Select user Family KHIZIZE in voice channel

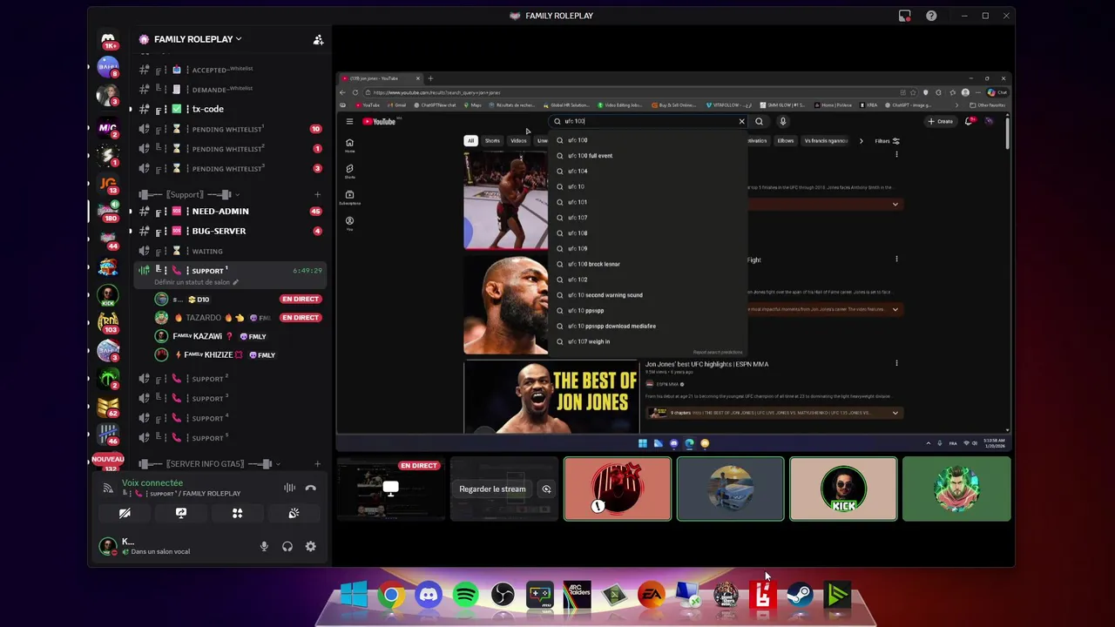tap(239, 354)
